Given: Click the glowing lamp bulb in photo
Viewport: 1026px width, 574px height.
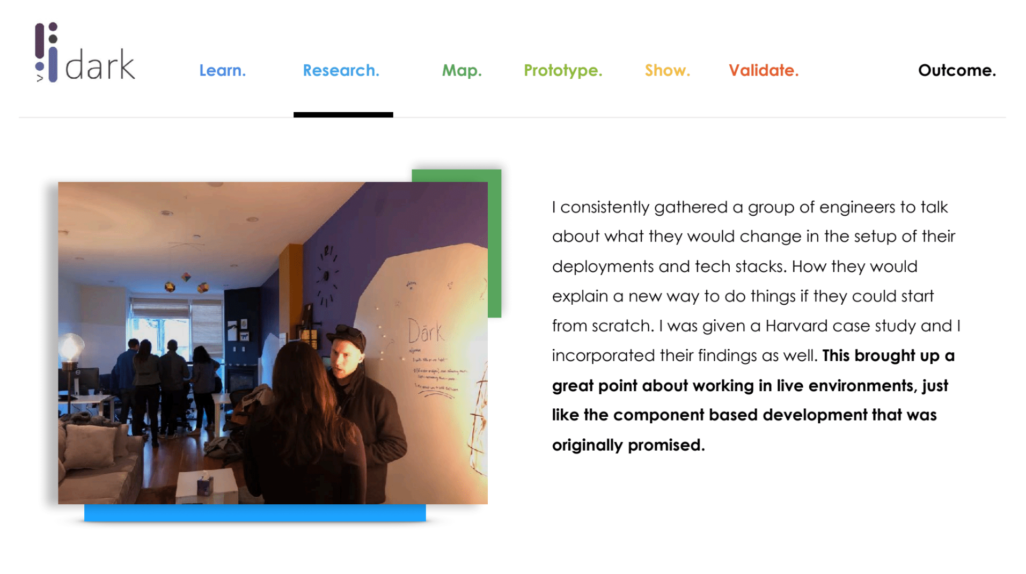Looking at the screenshot, I should (x=70, y=347).
